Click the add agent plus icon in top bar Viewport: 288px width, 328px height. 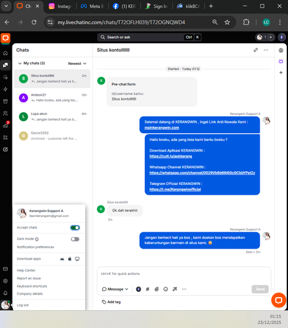[x=271, y=37]
